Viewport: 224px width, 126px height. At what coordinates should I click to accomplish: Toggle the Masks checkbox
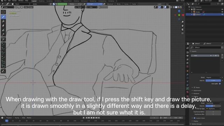tap(195, 87)
